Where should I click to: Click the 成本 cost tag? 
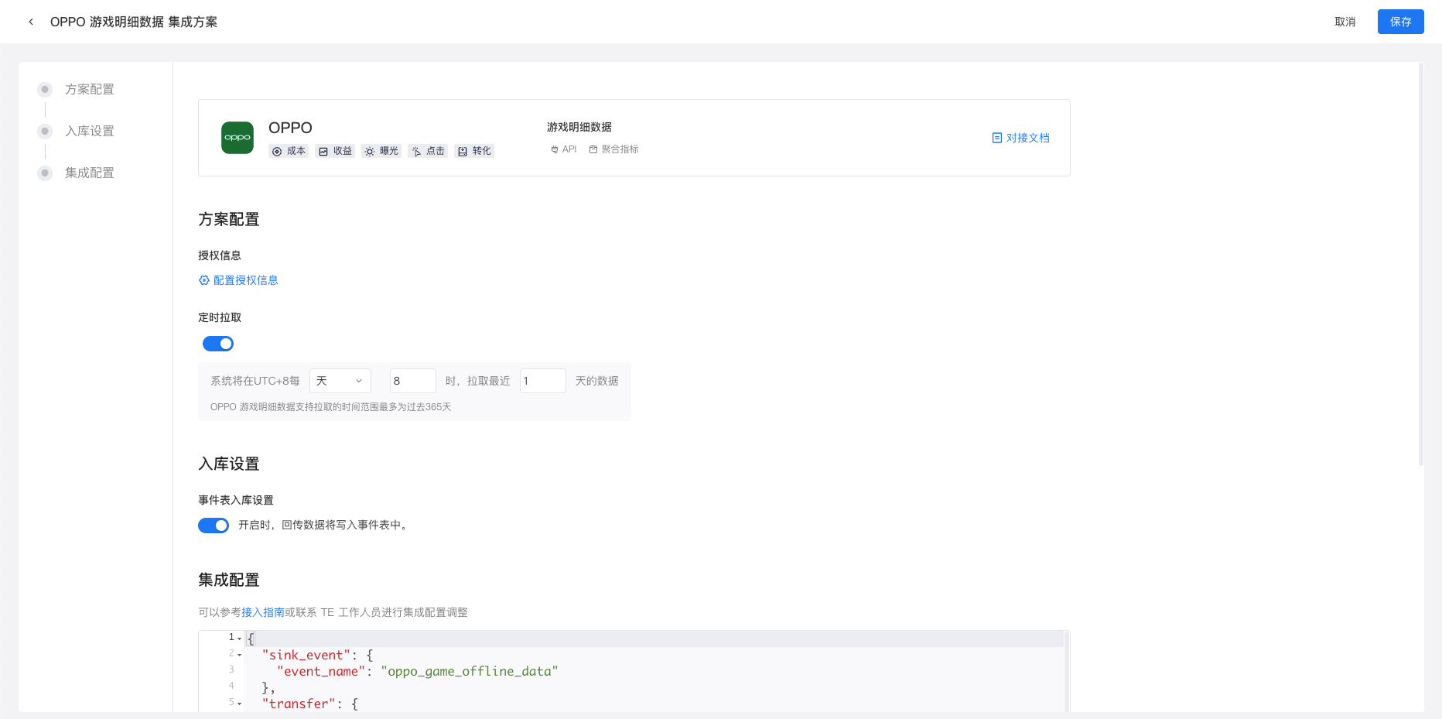pyautogui.click(x=289, y=151)
